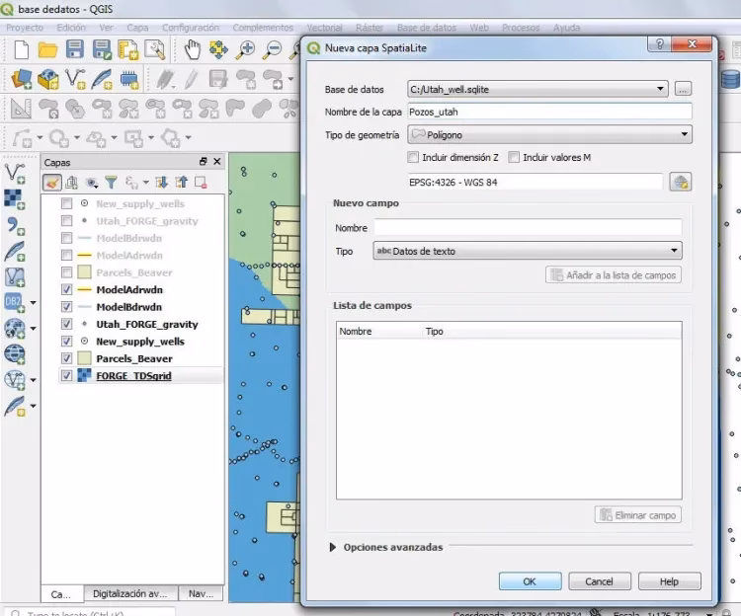Click the New Shapefile layer icon
Image resolution: width=741 pixels, height=616 pixels.
tap(76, 79)
